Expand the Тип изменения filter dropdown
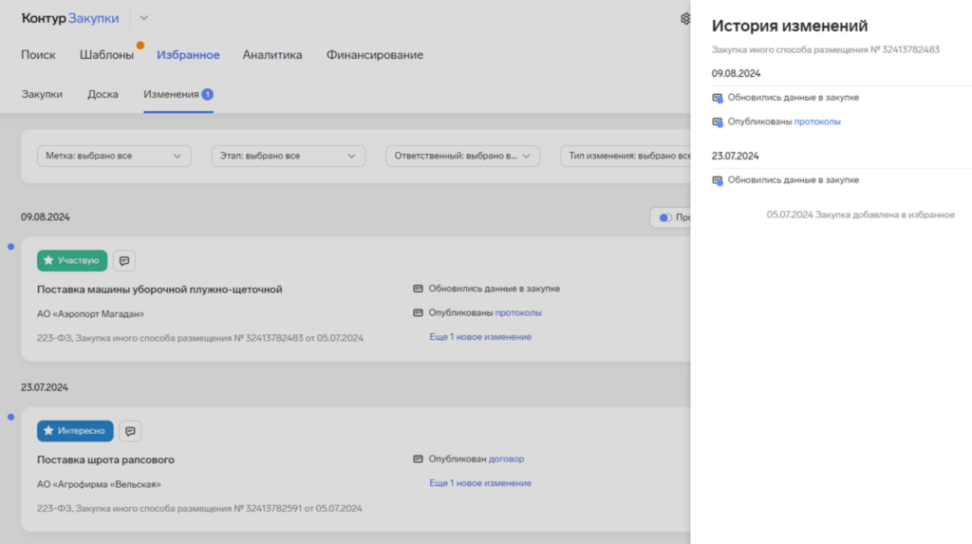This screenshot has height=544, width=972. [626, 156]
